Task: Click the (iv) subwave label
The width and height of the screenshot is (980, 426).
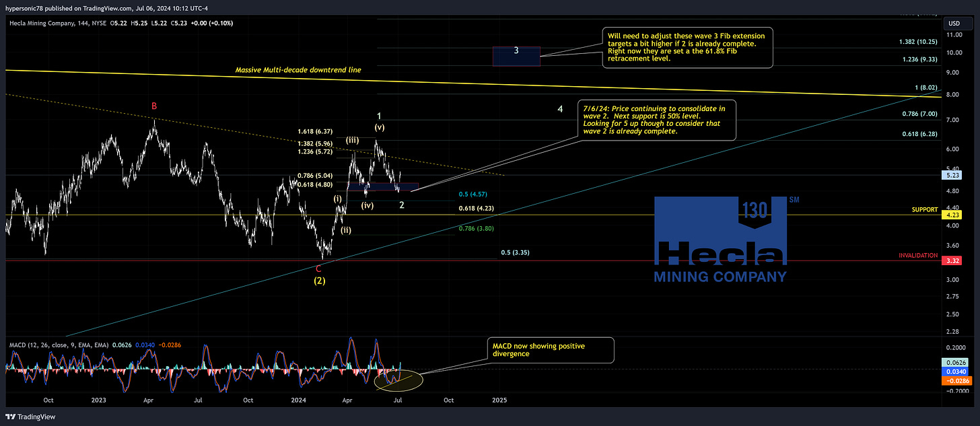Action: [367, 206]
